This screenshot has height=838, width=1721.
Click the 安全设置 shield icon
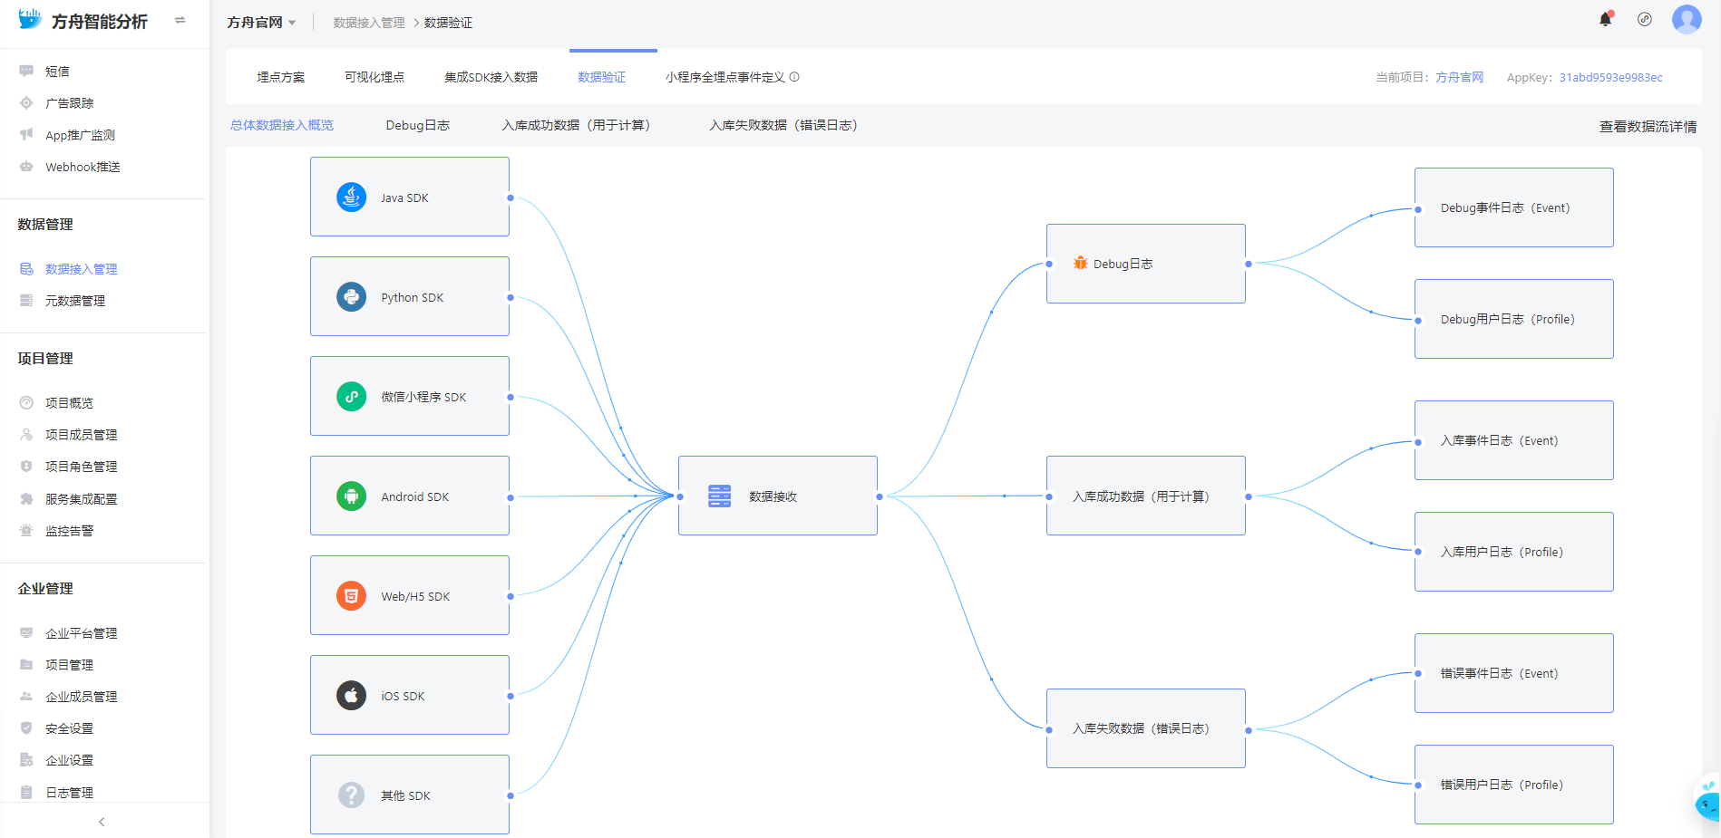[x=26, y=727]
